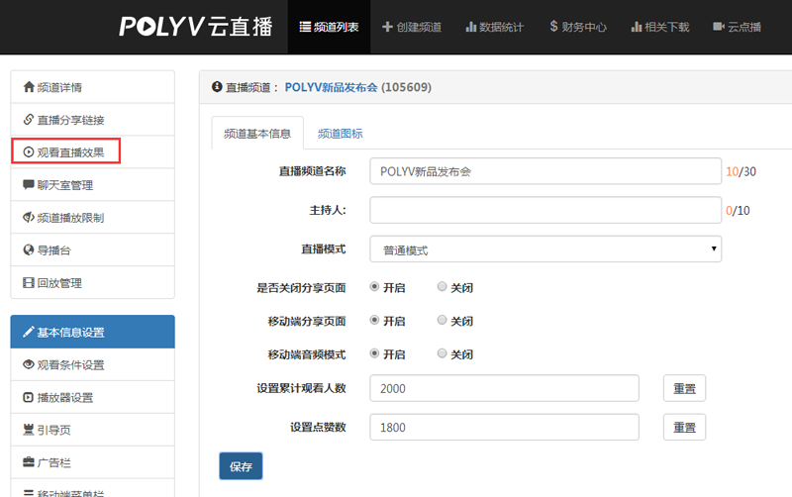Screen dimensions: 792x497
Task: Reset the 设置累计观看人数 value
Action: 684,388
